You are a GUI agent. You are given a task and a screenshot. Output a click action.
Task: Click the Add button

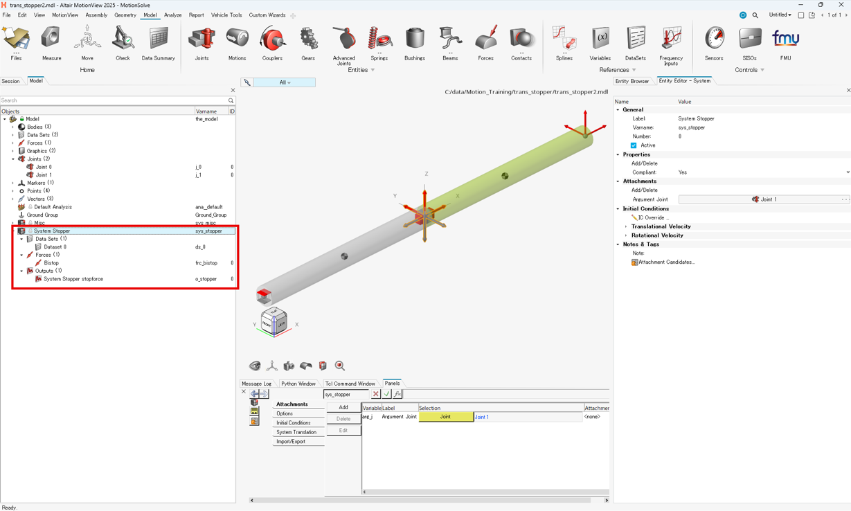[x=343, y=407]
